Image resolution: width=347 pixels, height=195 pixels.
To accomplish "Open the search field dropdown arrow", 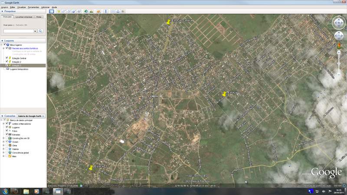I will [x=35, y=31].
